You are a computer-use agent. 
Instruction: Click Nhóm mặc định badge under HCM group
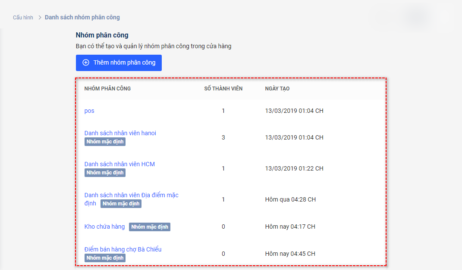click(x=105, y=173)
